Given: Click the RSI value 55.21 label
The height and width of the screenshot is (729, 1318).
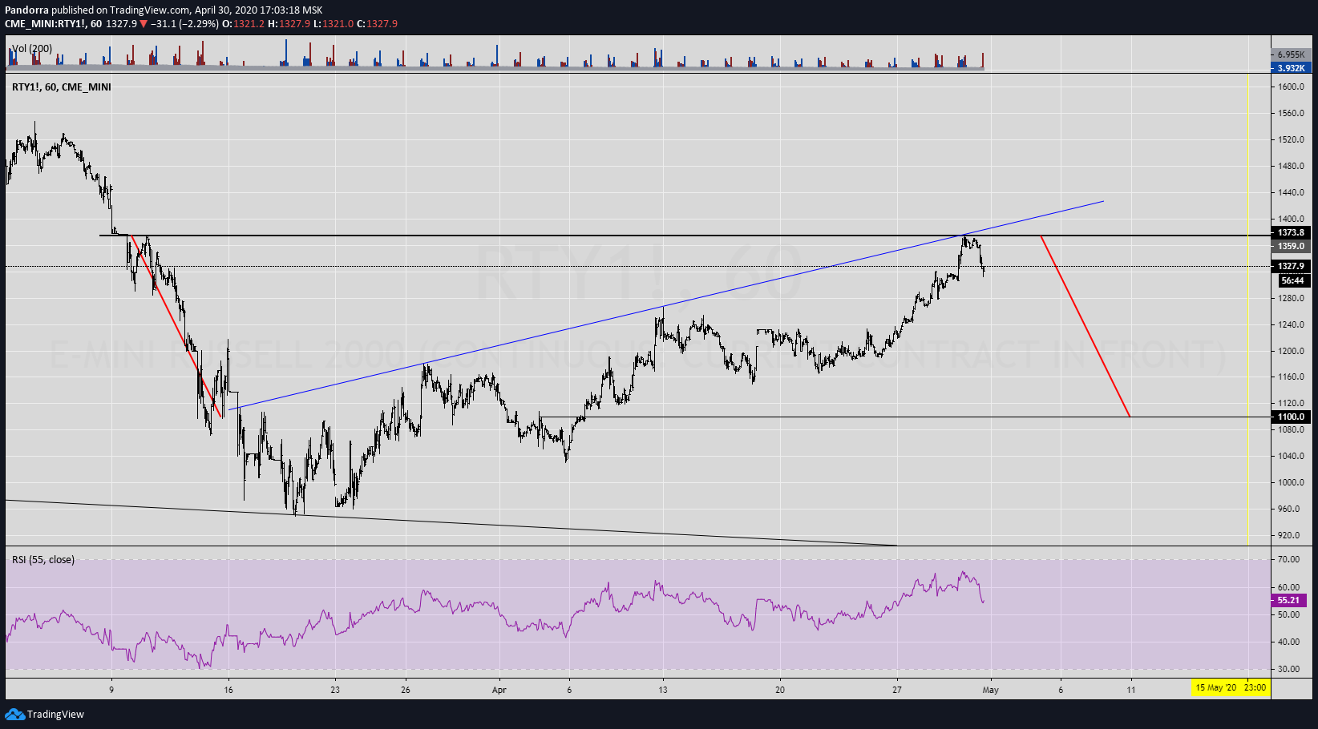Looking at the screenshot, I should coord(1288,600).
